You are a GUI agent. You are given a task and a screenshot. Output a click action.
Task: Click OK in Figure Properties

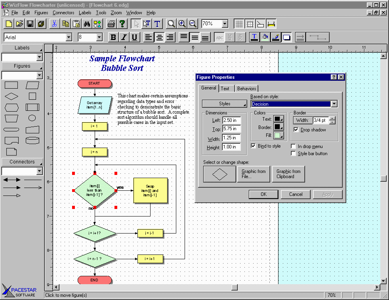263,194
